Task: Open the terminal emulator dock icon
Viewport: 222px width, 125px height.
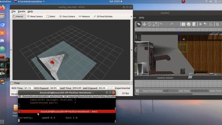Action: 2,57
